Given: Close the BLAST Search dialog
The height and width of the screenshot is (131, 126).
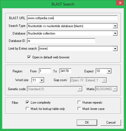Looking at the screenshot, I should [120, 3].
